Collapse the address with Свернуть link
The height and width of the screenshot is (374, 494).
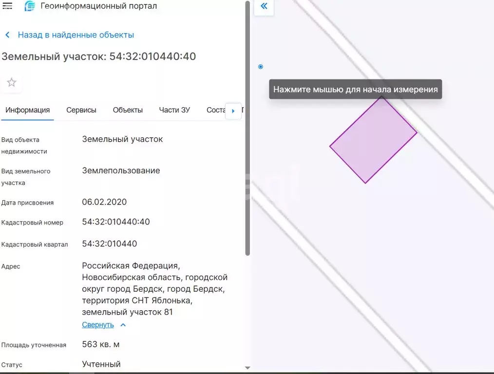pyautogui.click(x=97, y=325)
